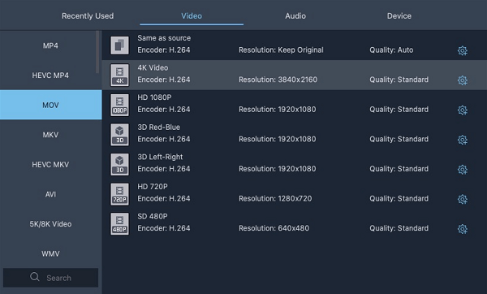
Task: Open settings gear for HD 1080P preset
Action: point(463,110)
